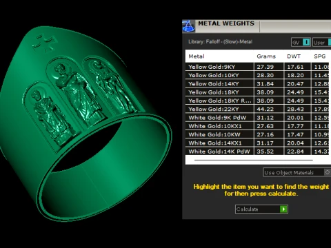Viewport: 331px width, 248px height.
Task: Select the METAL WEIGHTS tab
Action: 226,23
